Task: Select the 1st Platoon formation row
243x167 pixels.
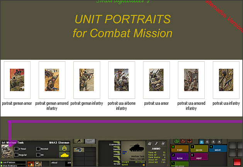Action: coord(13,162)
